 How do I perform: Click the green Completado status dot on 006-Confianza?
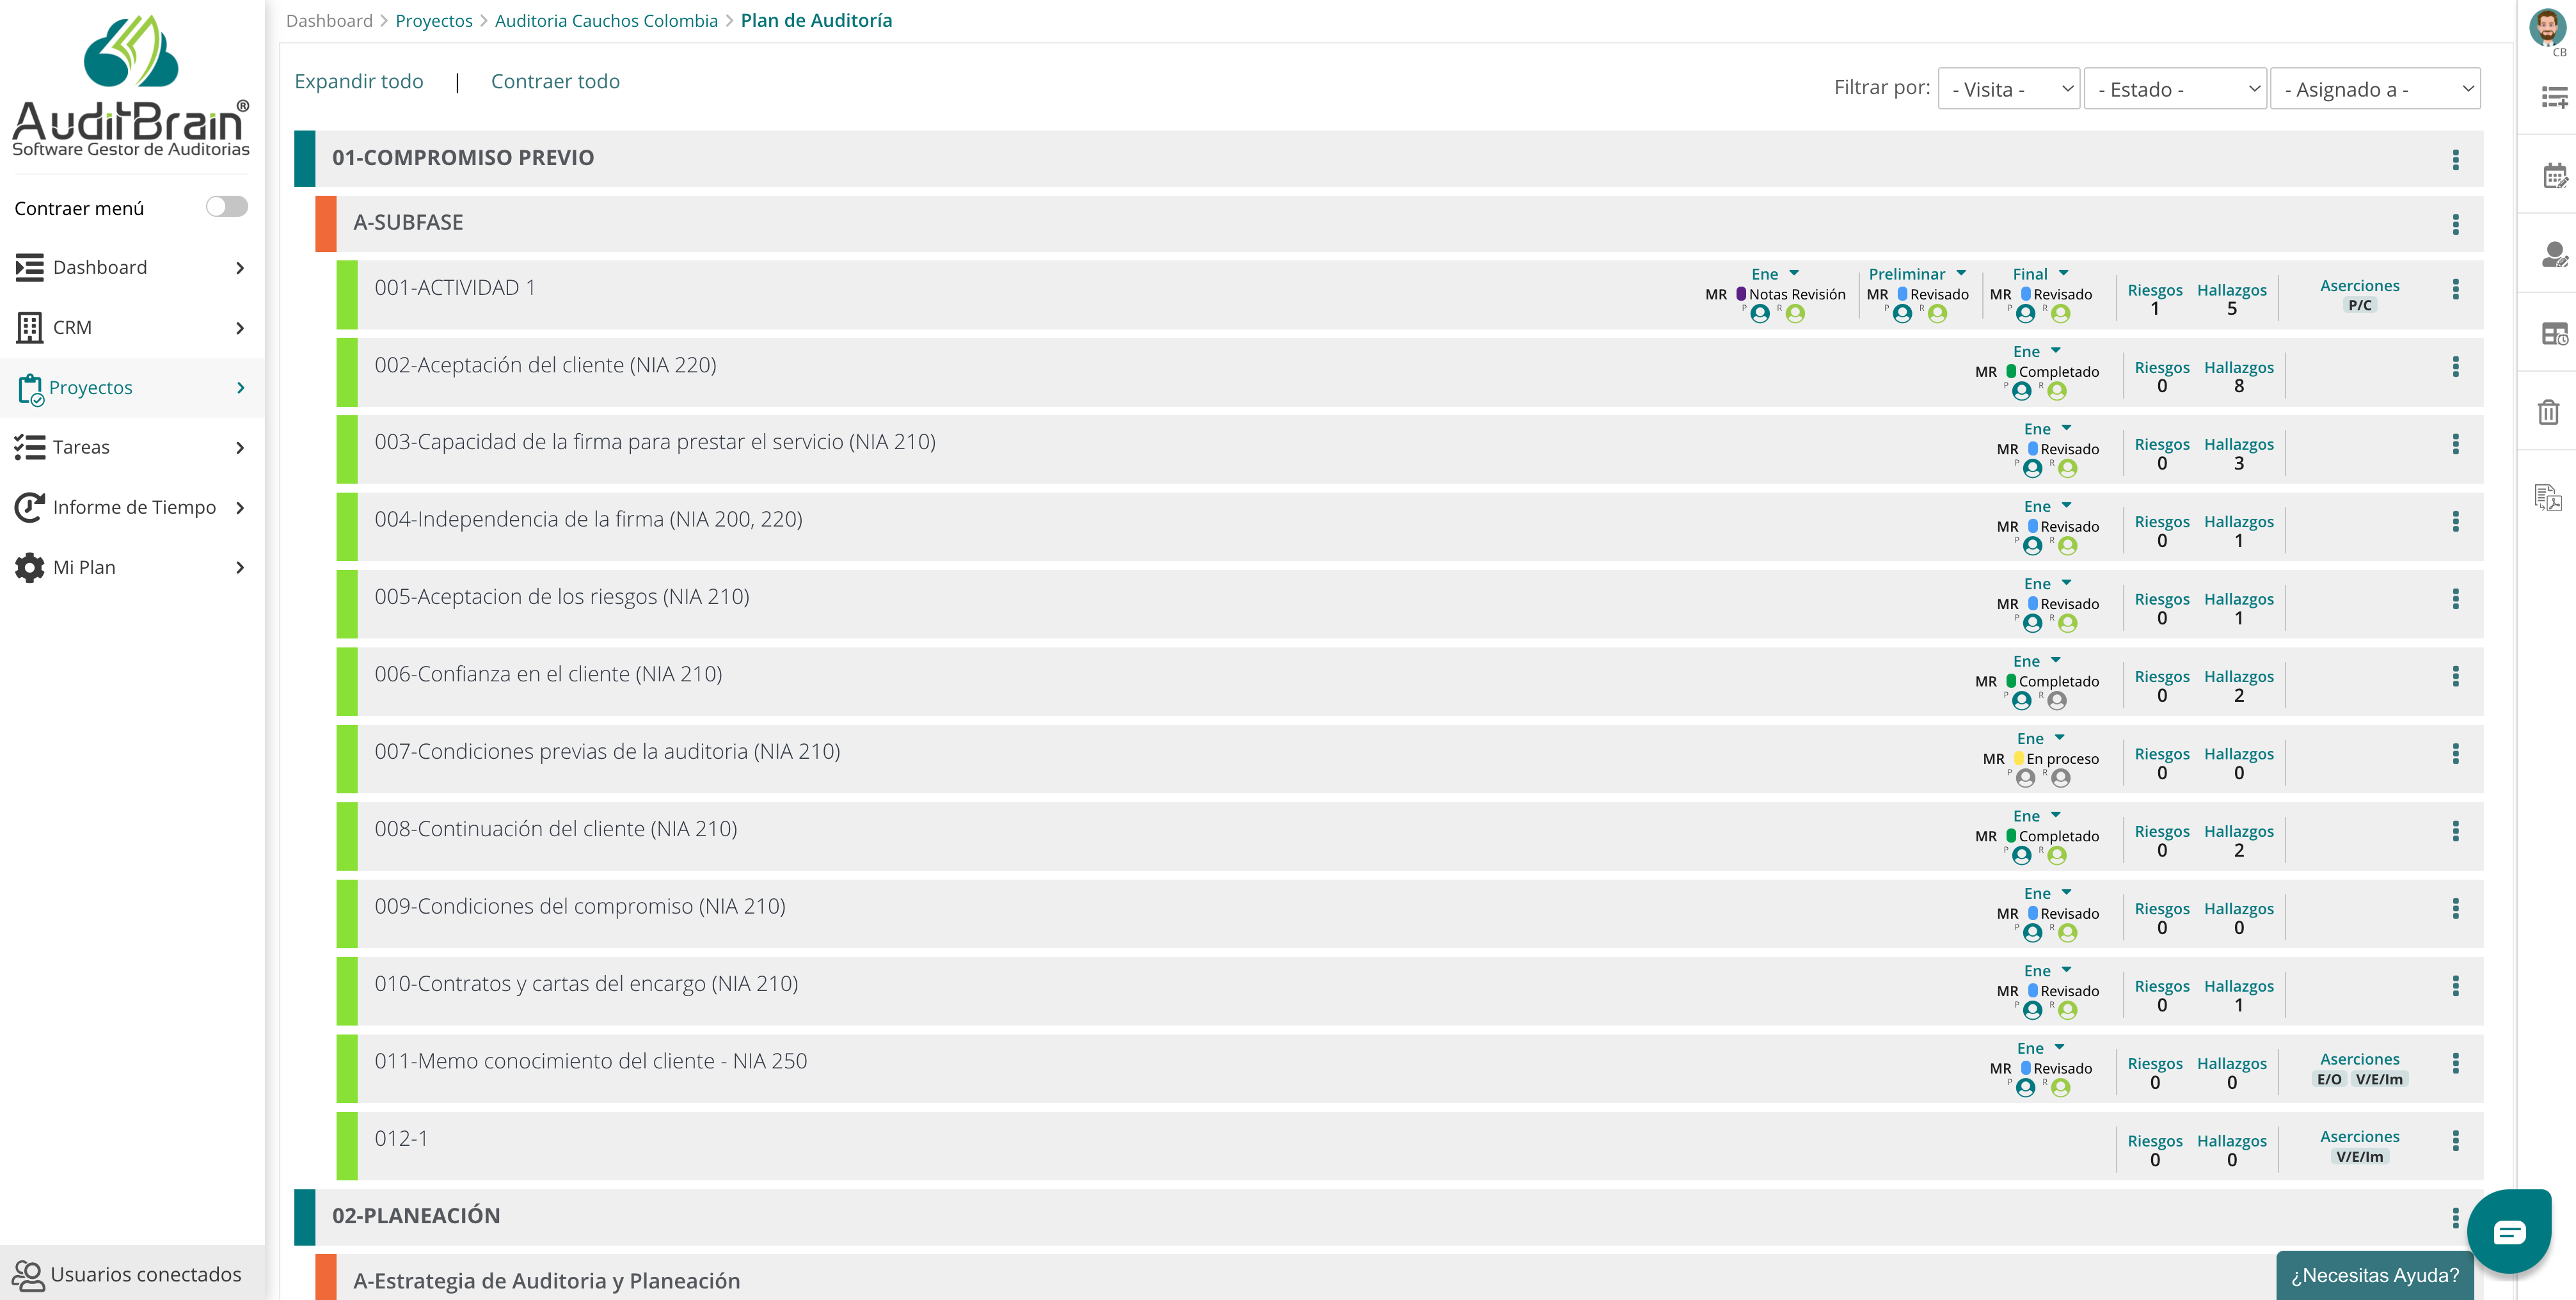(x=2010, y=681)
